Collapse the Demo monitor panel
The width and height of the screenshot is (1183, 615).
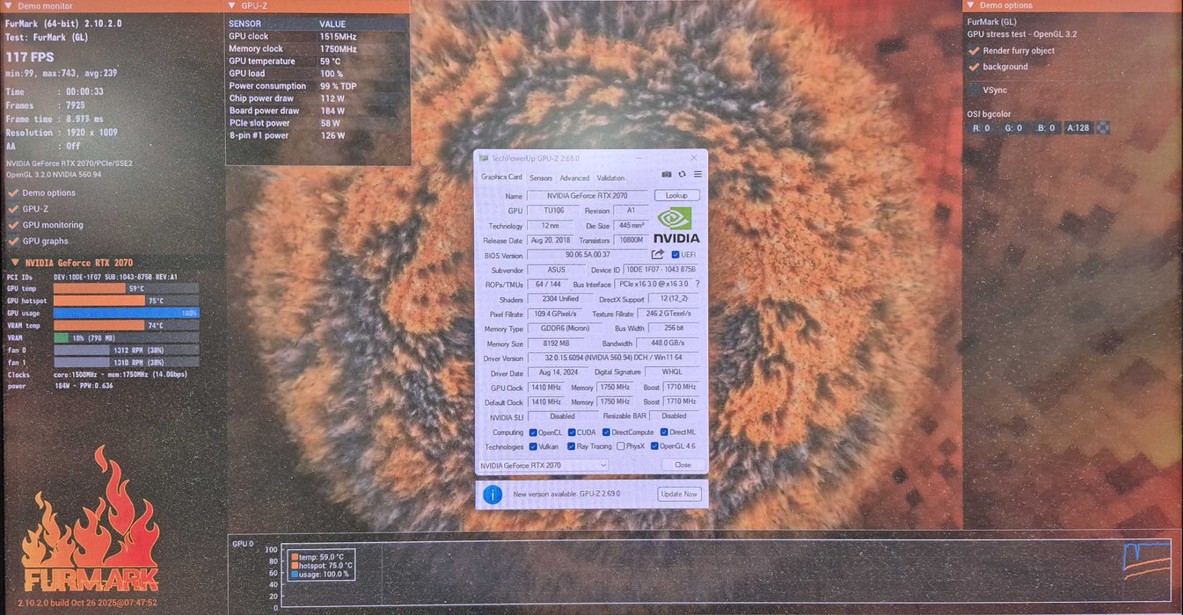(8, 5)
